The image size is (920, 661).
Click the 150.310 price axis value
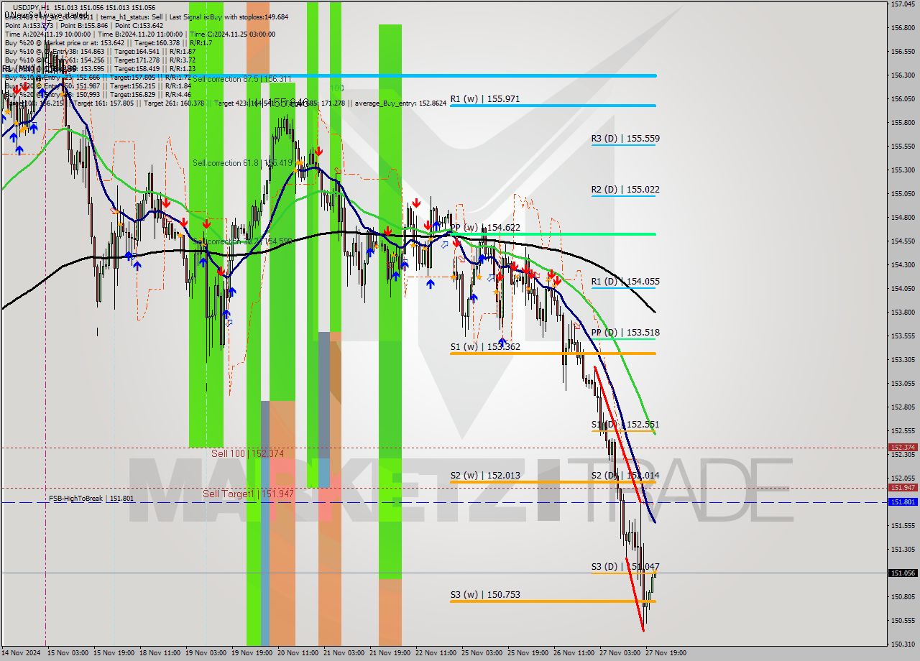point(903,644)
